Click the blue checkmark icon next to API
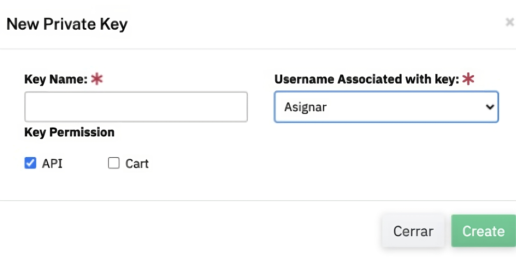 click(x=30, y=163)
